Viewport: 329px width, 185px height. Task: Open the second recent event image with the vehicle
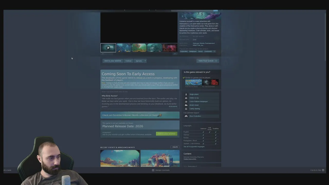coord(160,159)
